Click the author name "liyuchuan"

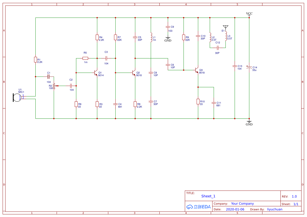(275, 209)
